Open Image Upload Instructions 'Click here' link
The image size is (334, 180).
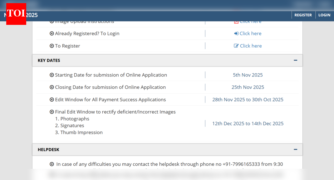point(250,22)
